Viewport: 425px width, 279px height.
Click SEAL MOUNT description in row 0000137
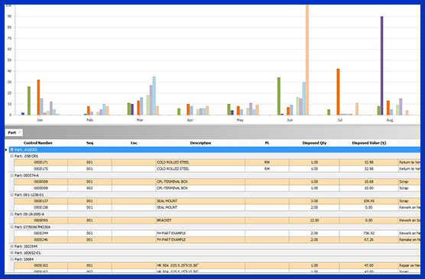pyautogui.click(x=200, y=201)
